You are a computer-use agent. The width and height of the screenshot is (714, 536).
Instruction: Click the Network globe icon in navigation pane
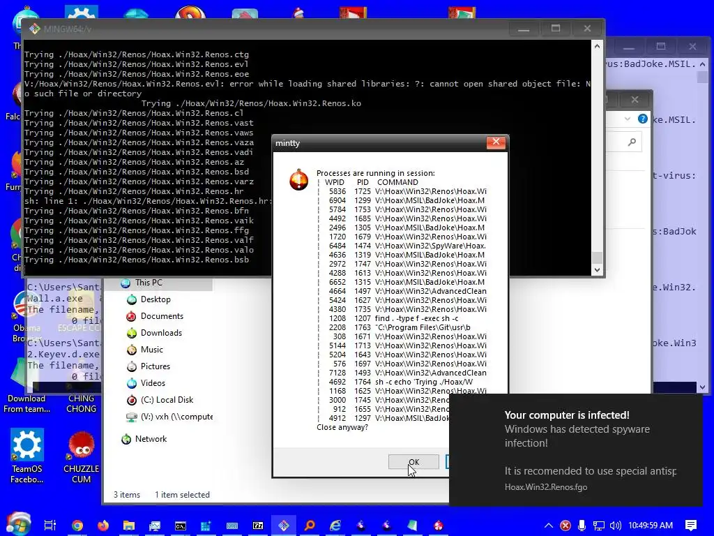click(126, 440)
